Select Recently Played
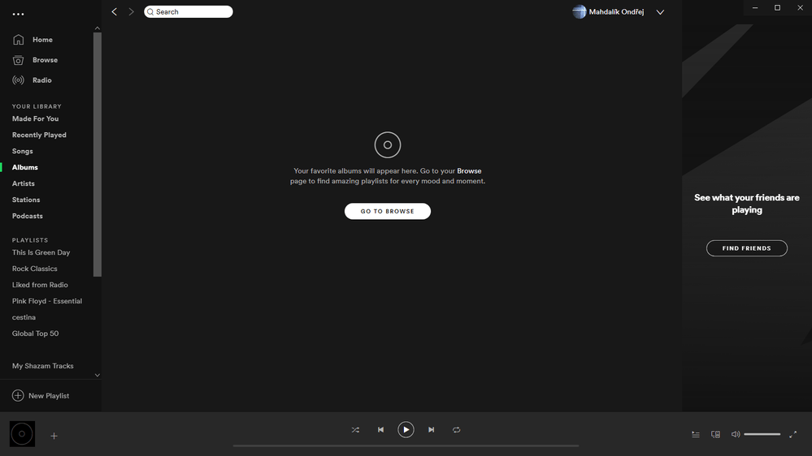The height and width of the screenshot is (456, 812). 39,135
